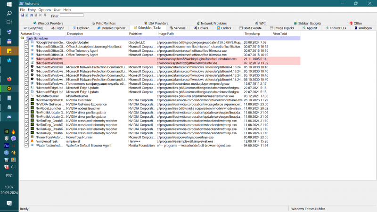Switch to the Network Providers tab
The width and height of the screenshot is (377, 212).
click(212, 23)
